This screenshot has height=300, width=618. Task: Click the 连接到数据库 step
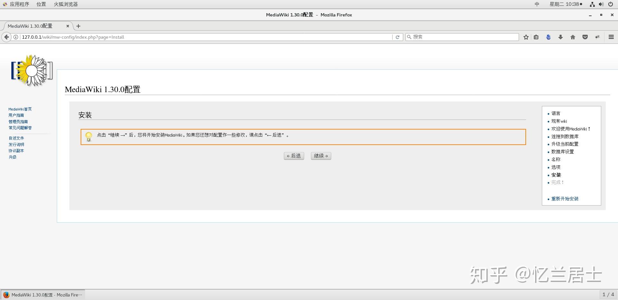click(565, 137)
